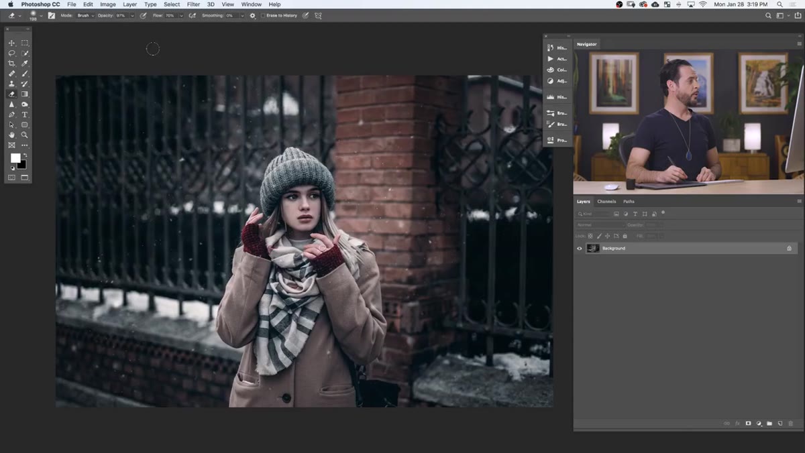The image size is (805, 453).
Task: Select the Rounded Rectangle shape tool
Action: coord(25,125)
